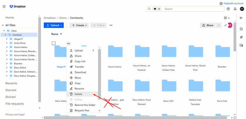Open the Deco USA folder in grid

[x=169, y=85]
